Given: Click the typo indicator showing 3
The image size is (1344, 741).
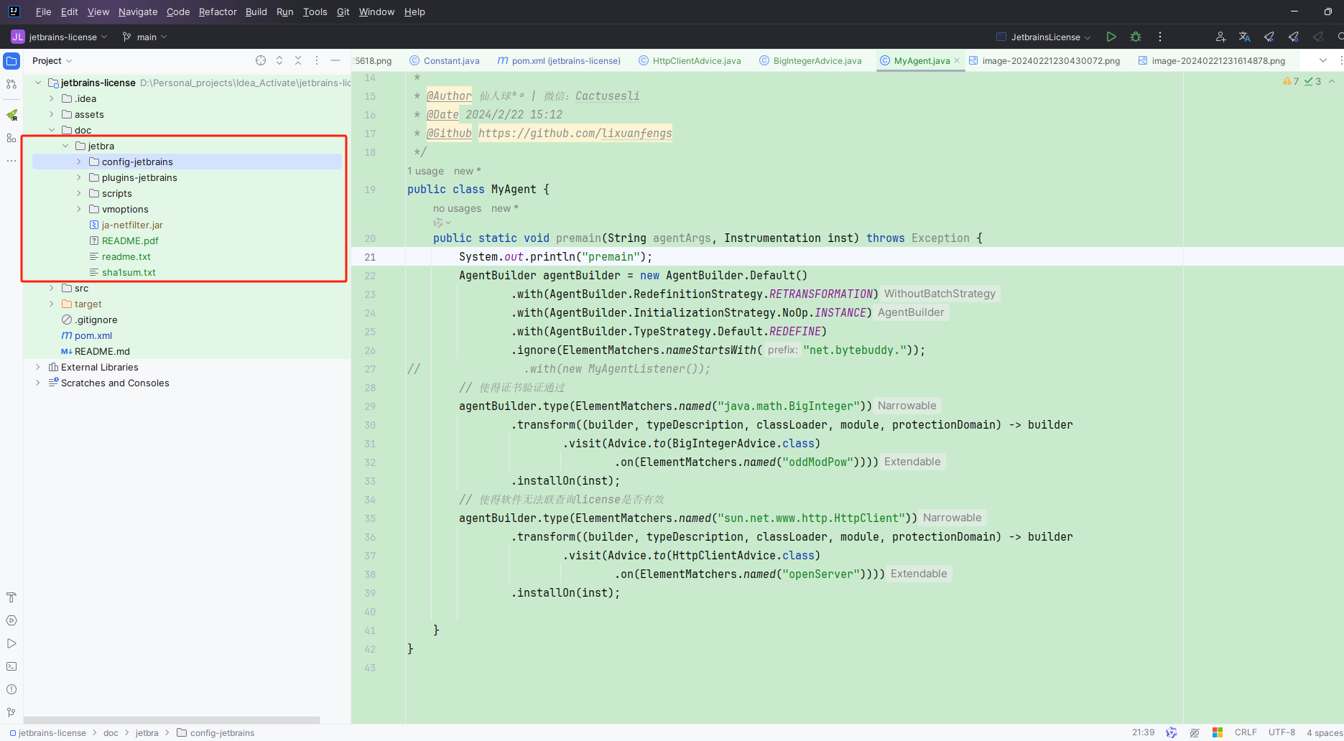Looking at the screenshot, I should (x=1313, y=81).
